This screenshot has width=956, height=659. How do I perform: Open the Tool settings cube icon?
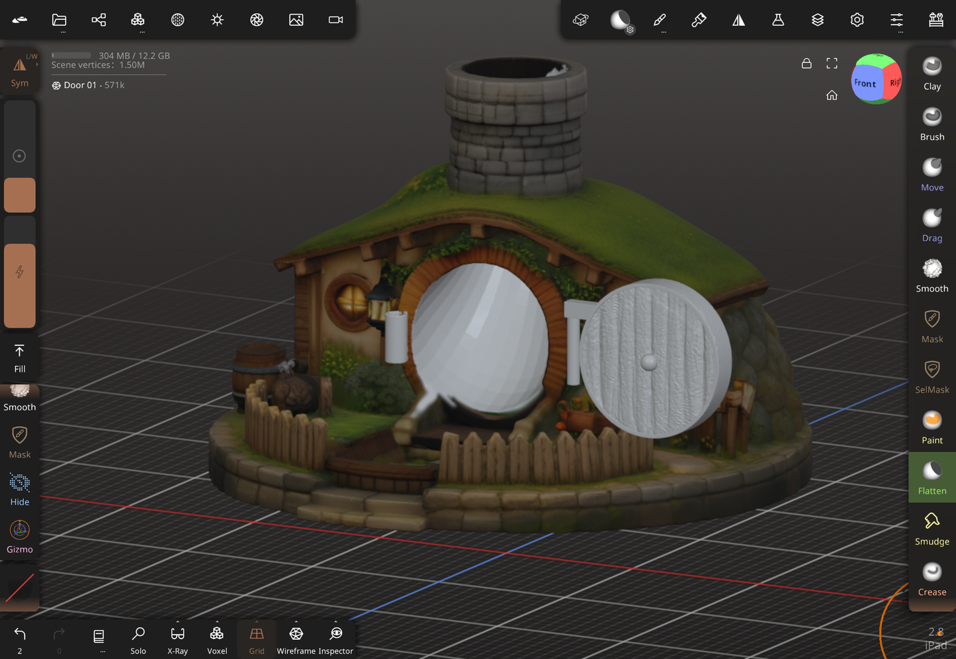click(581, 20)
